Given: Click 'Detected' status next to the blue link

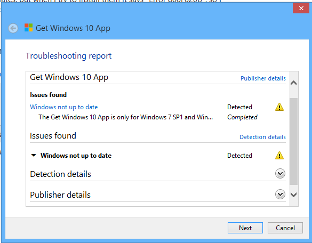Looking at the screenshot, I should pos(239,107).
